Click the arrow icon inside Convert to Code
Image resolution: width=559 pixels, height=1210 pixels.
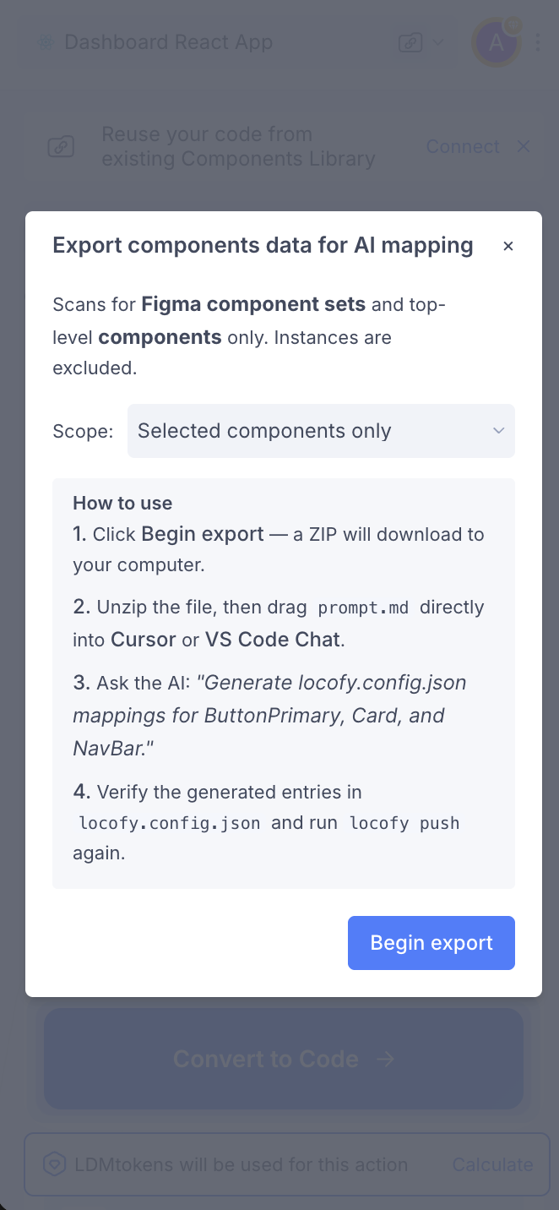386,1058
